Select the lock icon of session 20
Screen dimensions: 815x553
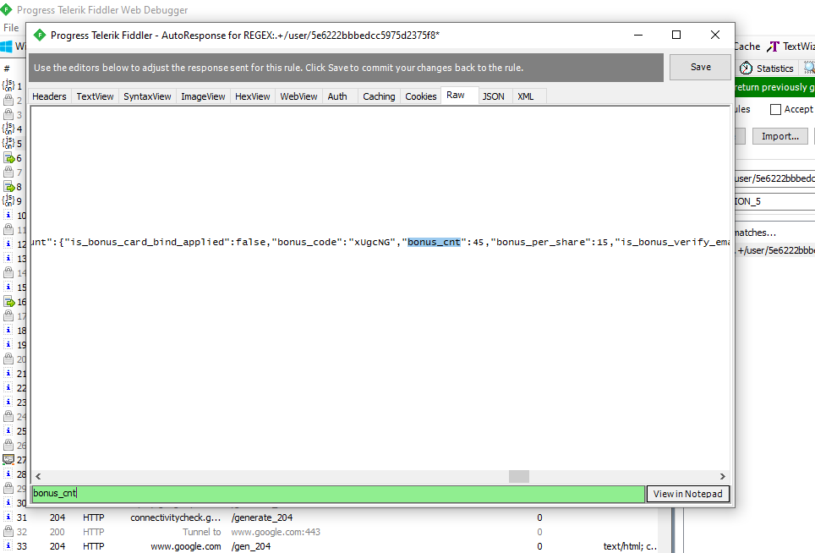[x=8, y=359]
